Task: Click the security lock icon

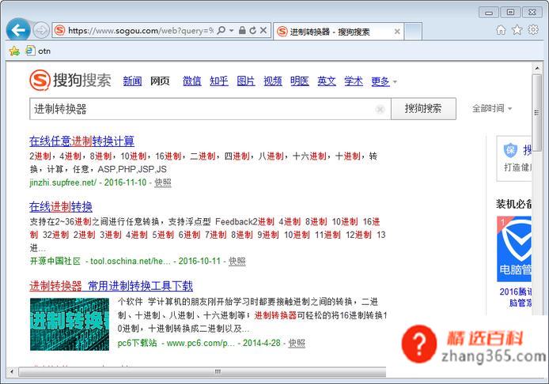Action: coord(242,31)
